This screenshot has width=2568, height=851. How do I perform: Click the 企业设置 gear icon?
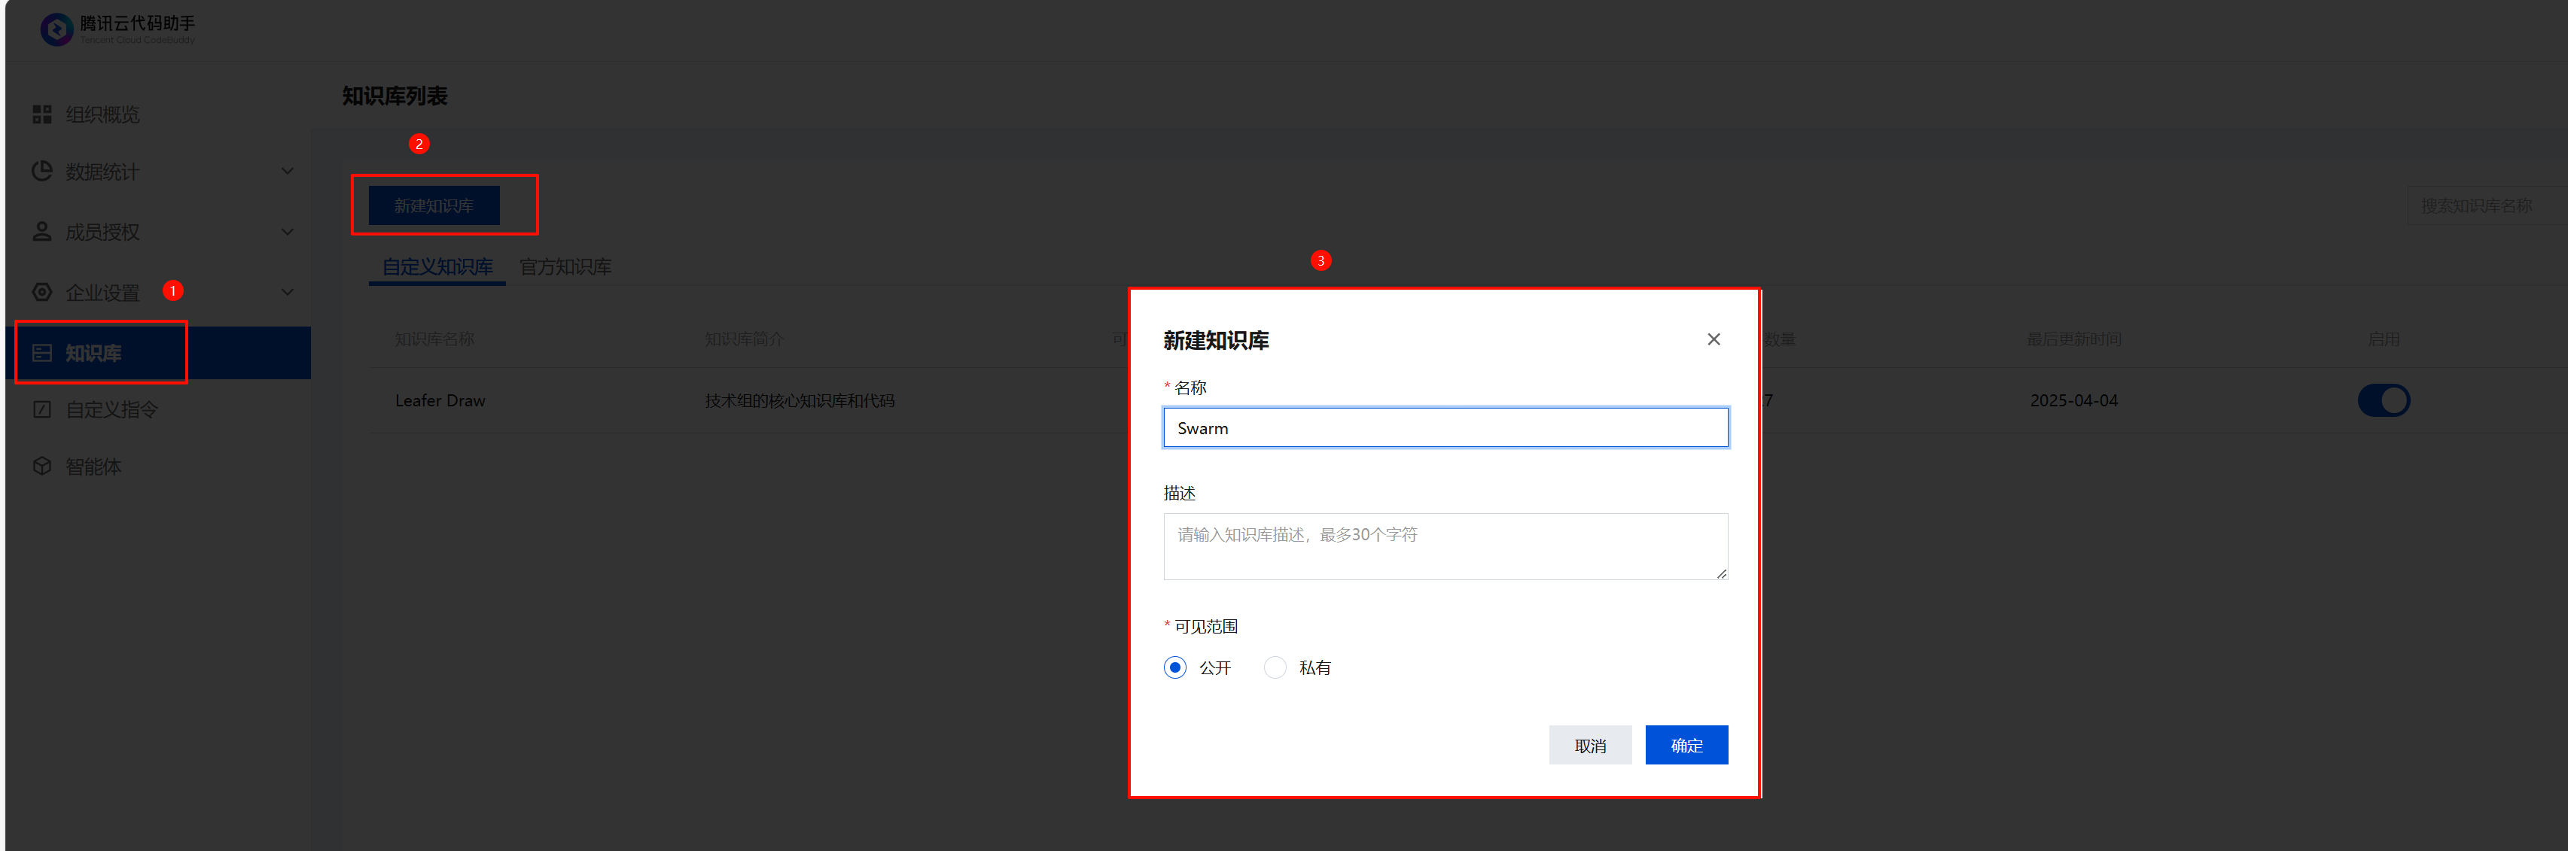click(42, 292)
